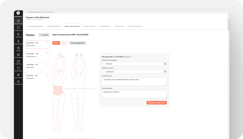The image size is (243, 139).
Task: Click the Снять выделение button
Action: pyautogui.click(x=77, y=43)
